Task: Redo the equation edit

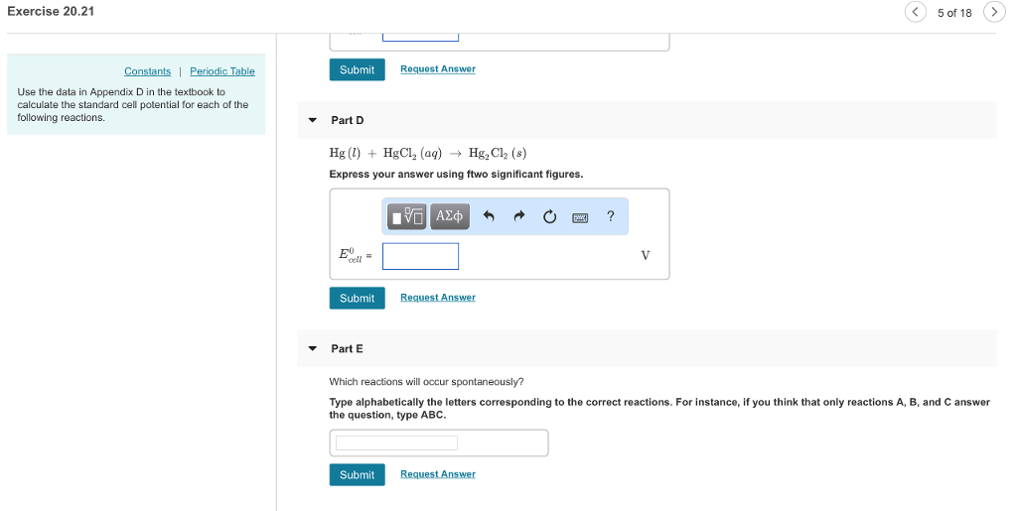Action: click(518, 216)
